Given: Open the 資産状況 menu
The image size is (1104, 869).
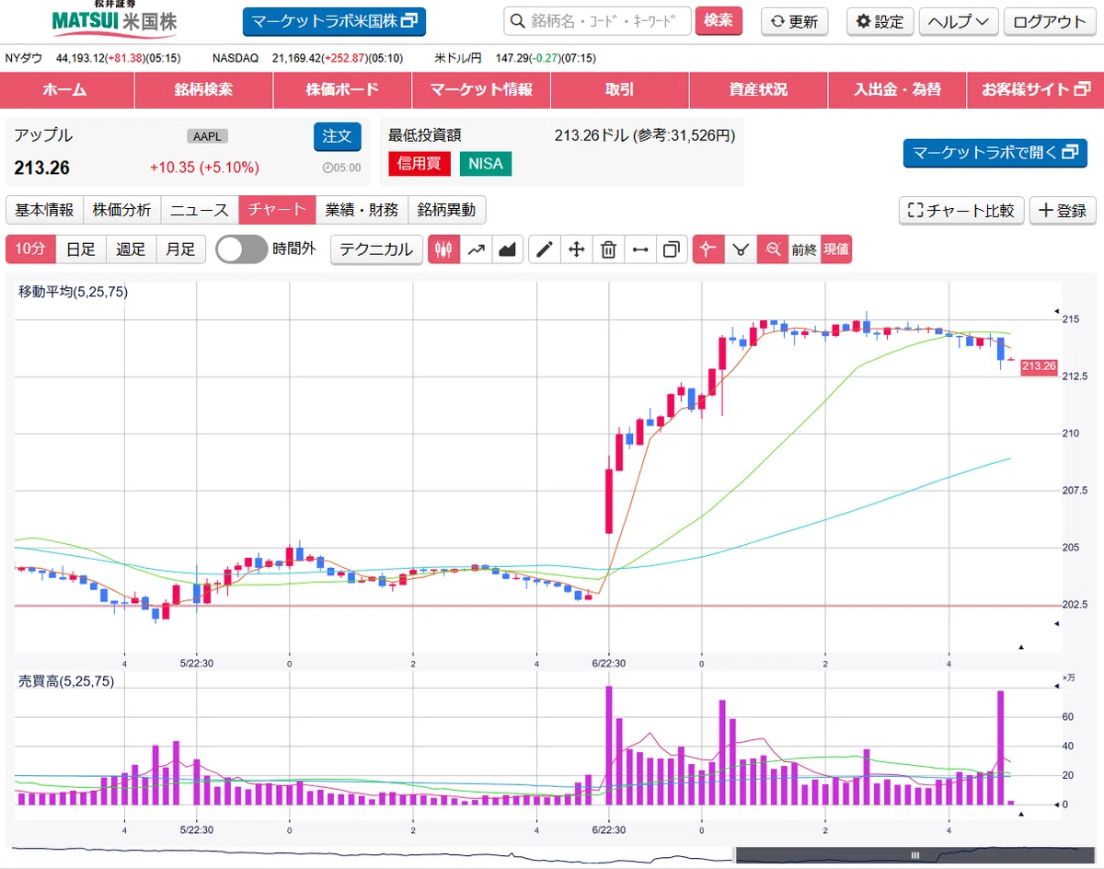Looking at the screenshot, I should point(759,90).
